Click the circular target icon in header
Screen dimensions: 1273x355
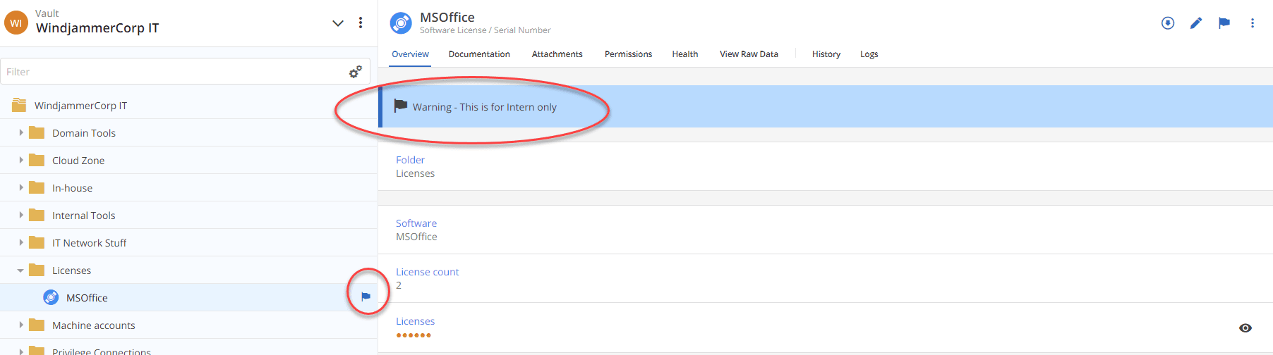coord(1168,23)
